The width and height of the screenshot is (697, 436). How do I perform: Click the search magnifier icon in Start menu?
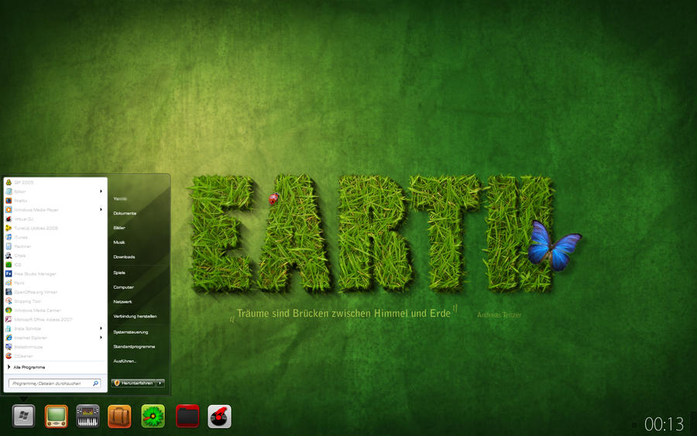coord(95,383)
